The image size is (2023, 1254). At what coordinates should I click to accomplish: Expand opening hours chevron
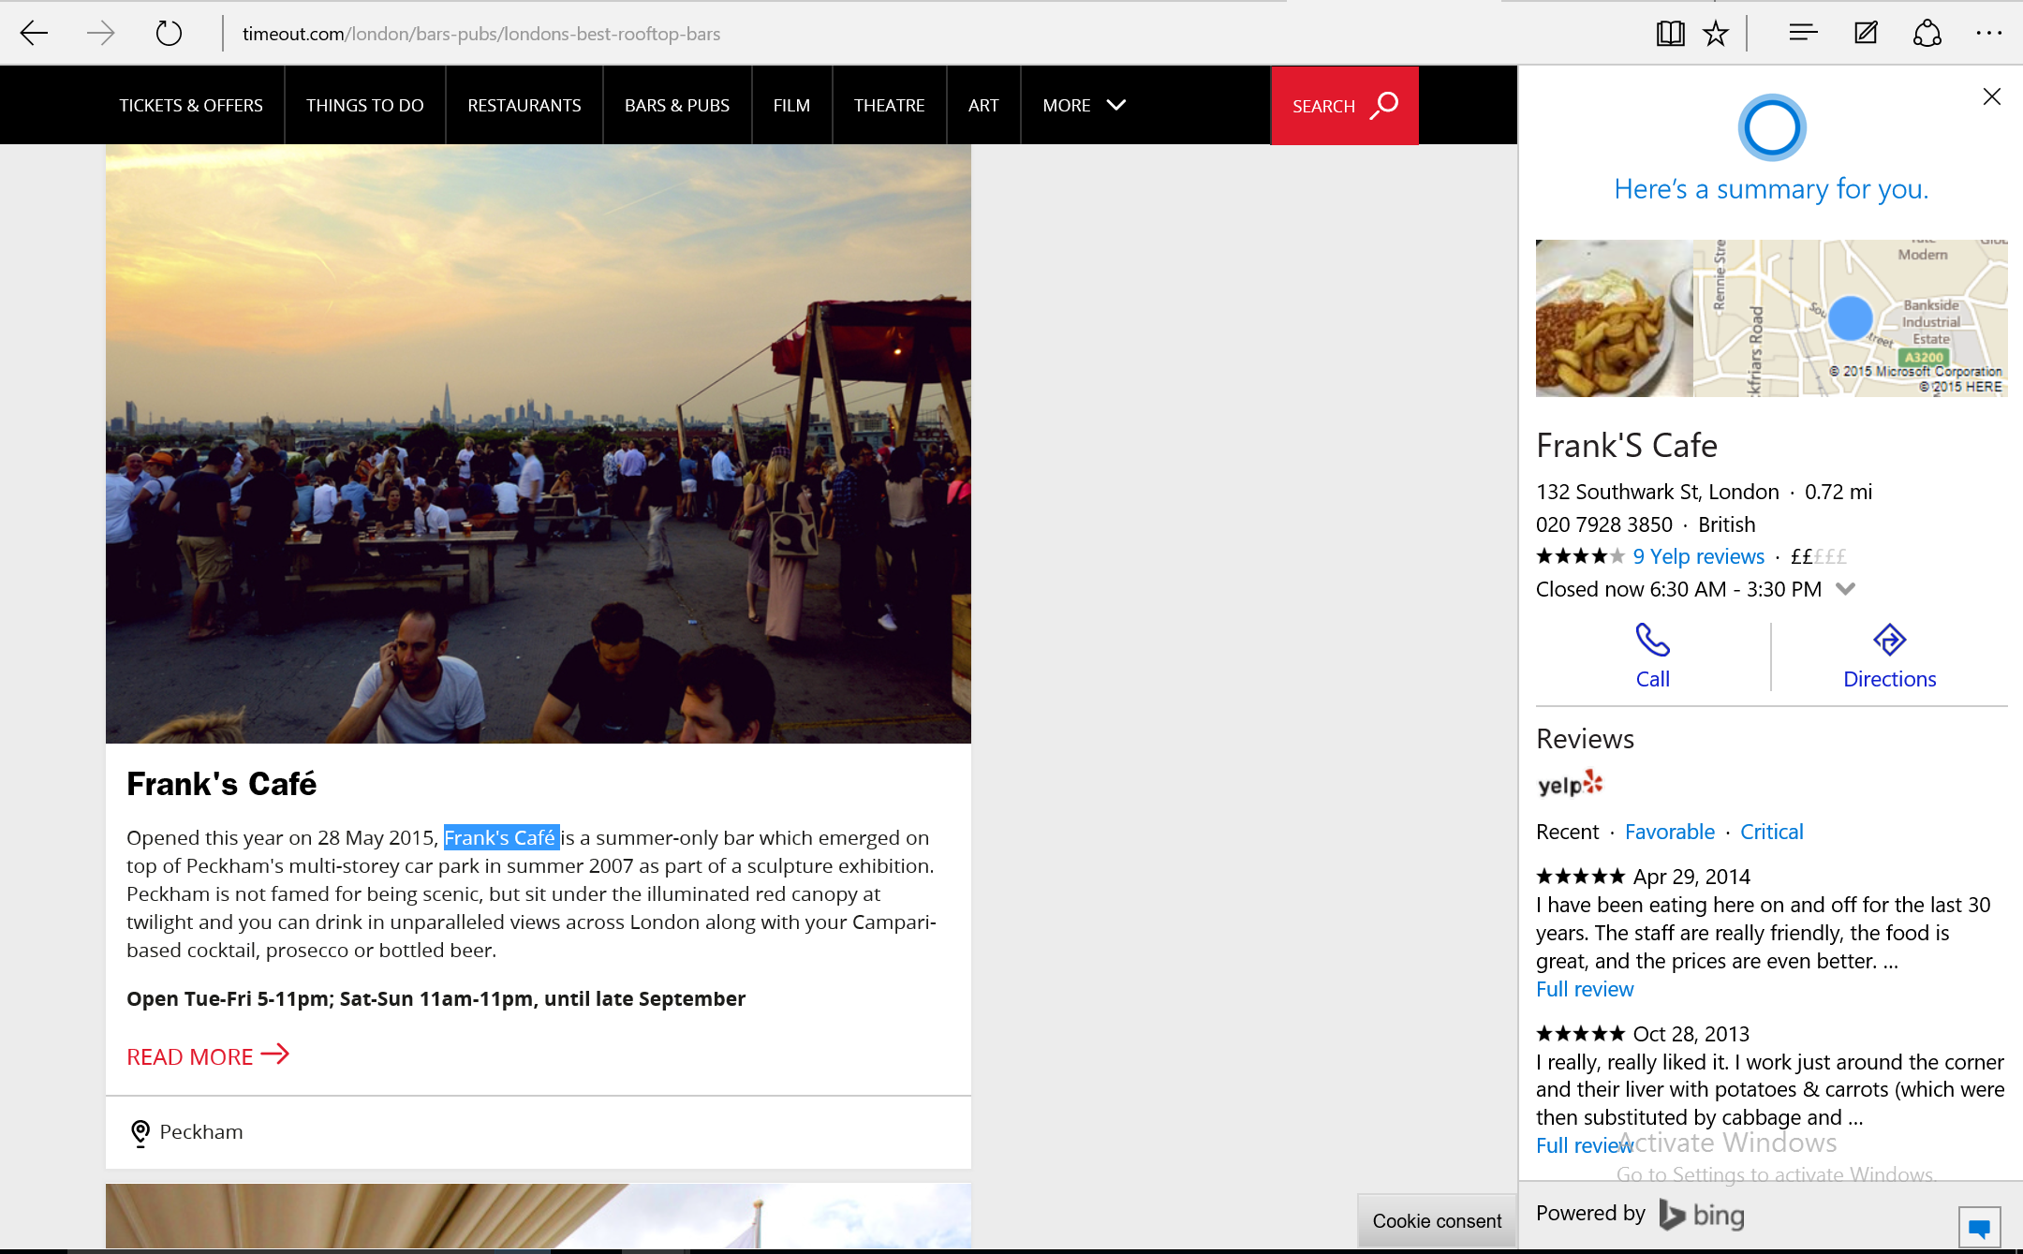click(x=1845, y=589)
